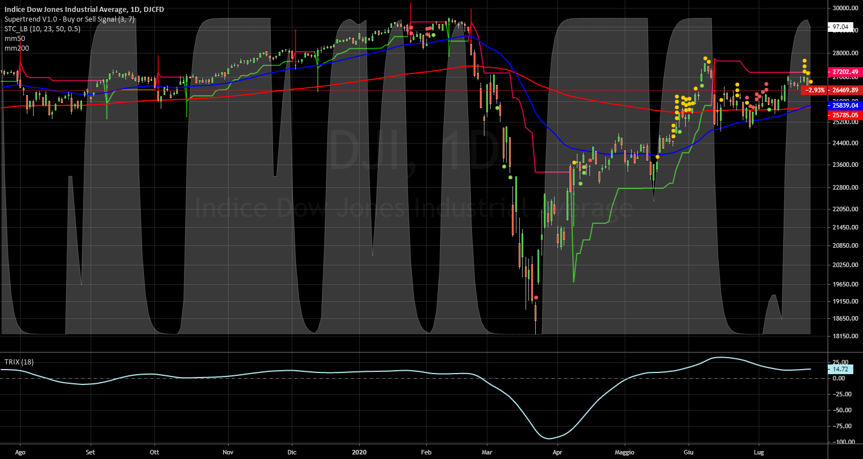Click the Indice Dow Jones Industrial Average chart title
The width and height of the screenshot is (863, 459).
pos(84,9)
